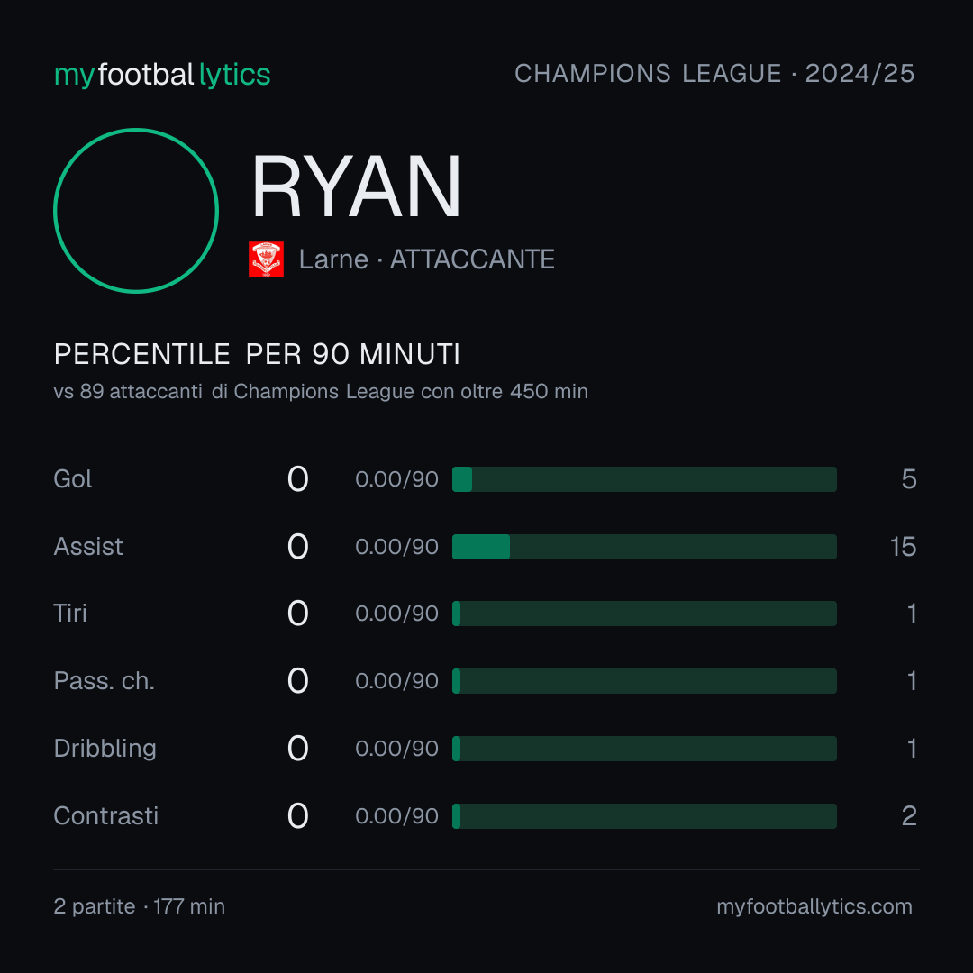Click the Pass. ch. percentile bar
This screenshot has width=973, height=973.
pos(644,681)
